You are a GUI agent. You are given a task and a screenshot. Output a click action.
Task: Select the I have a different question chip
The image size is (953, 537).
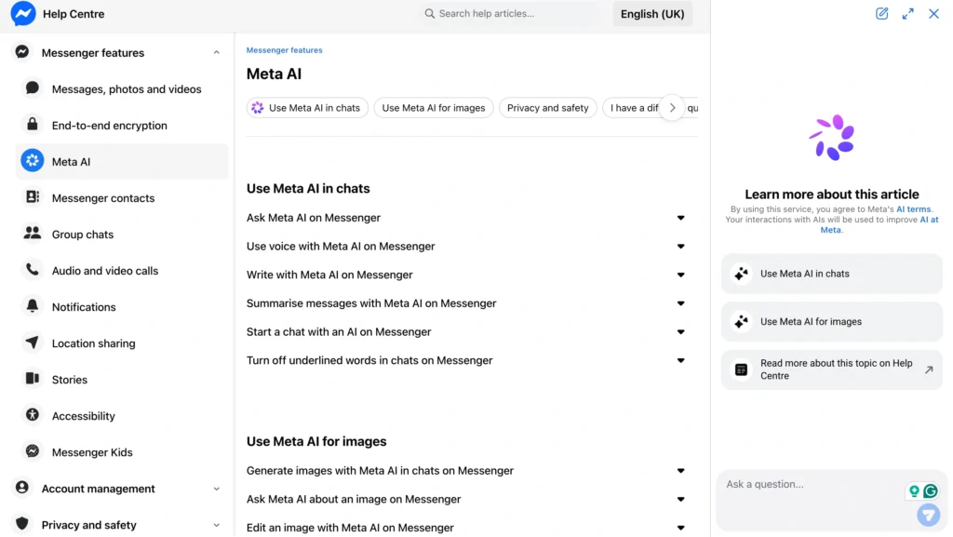[634, 108]
